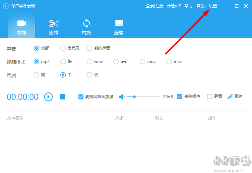Open the 画笔 pen tool
252x173 pixels.
[235, 96]
